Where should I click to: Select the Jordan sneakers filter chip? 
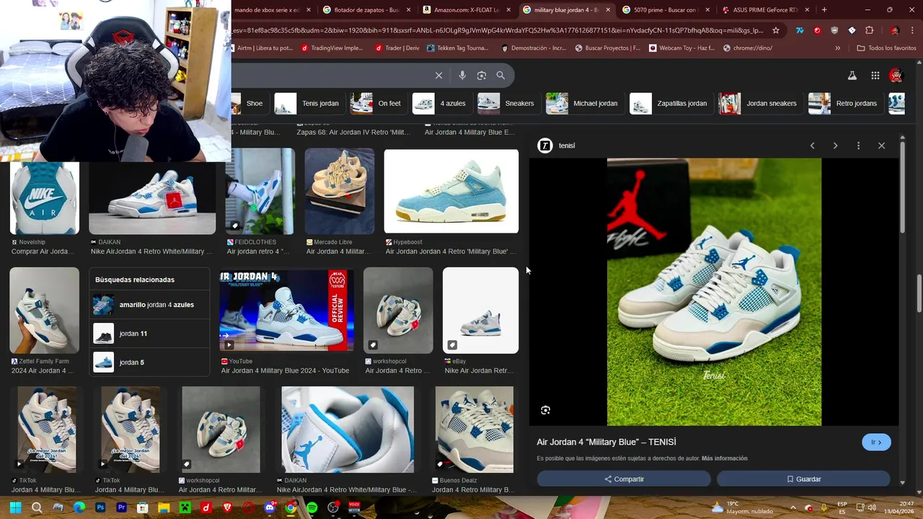pyautogui.click(x=759, y=103)
